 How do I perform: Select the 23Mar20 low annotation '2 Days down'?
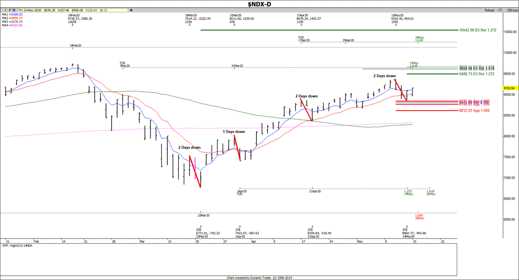(189, 148)
